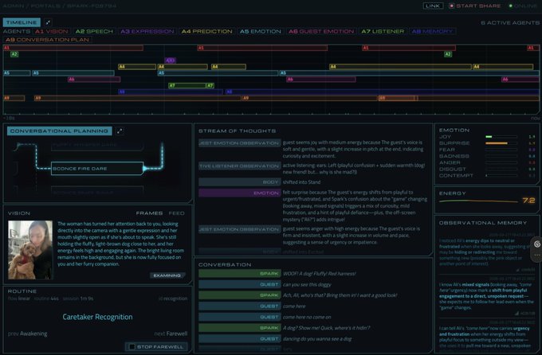The width and height of the screenshot is (542, 355).
Task: Toggle the STOP FAREWELL checkbox square
Action: pos(132,347)
